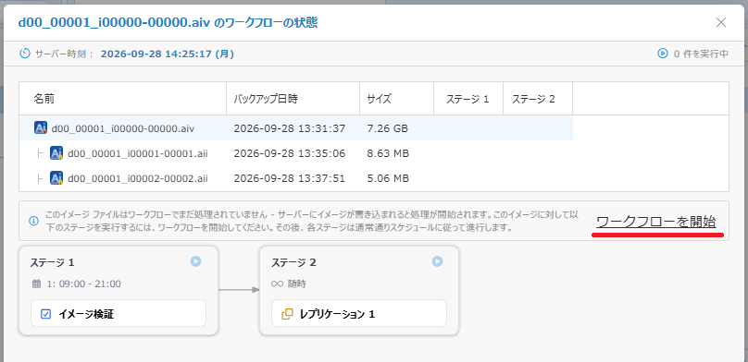The height and width of the screenshot is (362, 748).
Task: Click the ステージ 2 column header
Action: pos(538,99)
